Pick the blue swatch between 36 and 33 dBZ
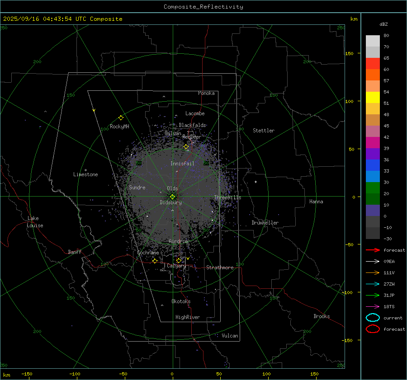The height and width of the screenshot is (380, 407). tap(373, 165)
